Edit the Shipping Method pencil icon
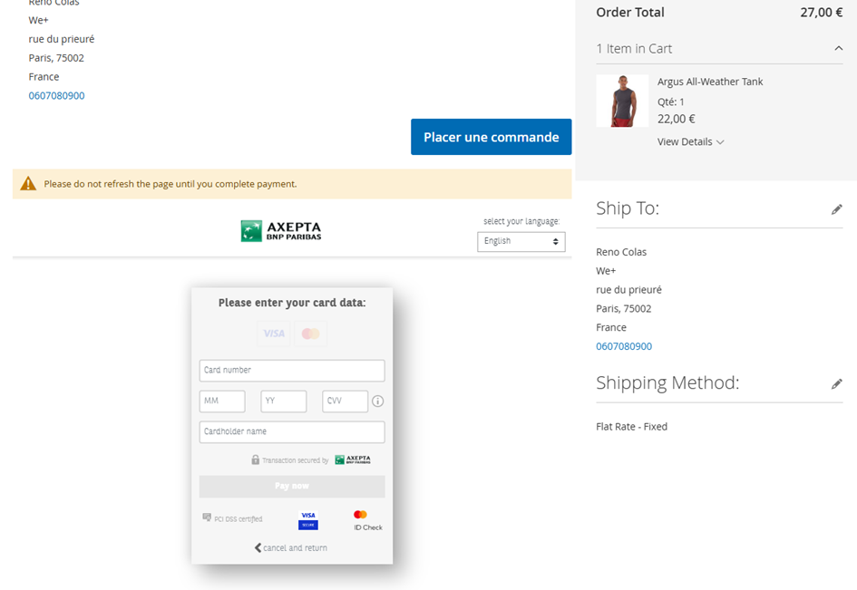This screenshot has height=590, width=857. (x=836, y=384)
